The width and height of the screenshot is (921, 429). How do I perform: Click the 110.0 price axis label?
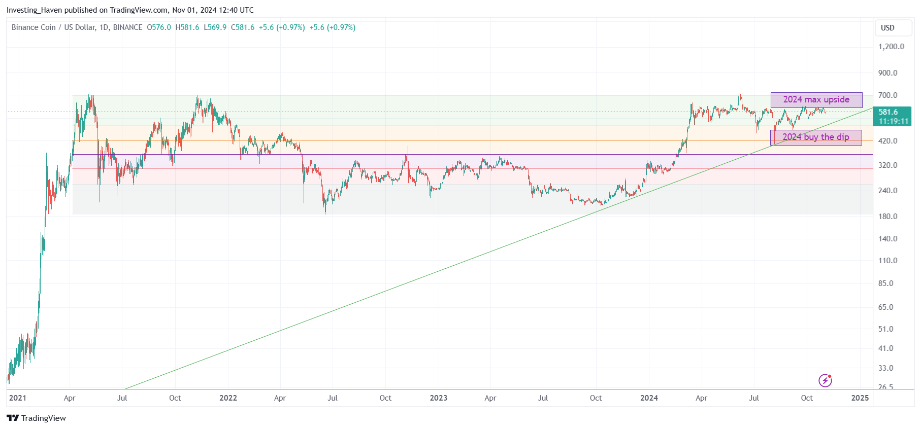click(x=888, y=261)
